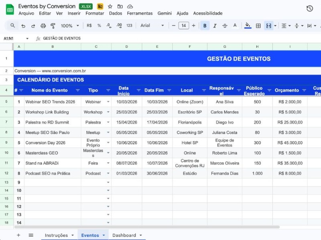
Task: Select the format as currency icon
Action: point(89,26)
